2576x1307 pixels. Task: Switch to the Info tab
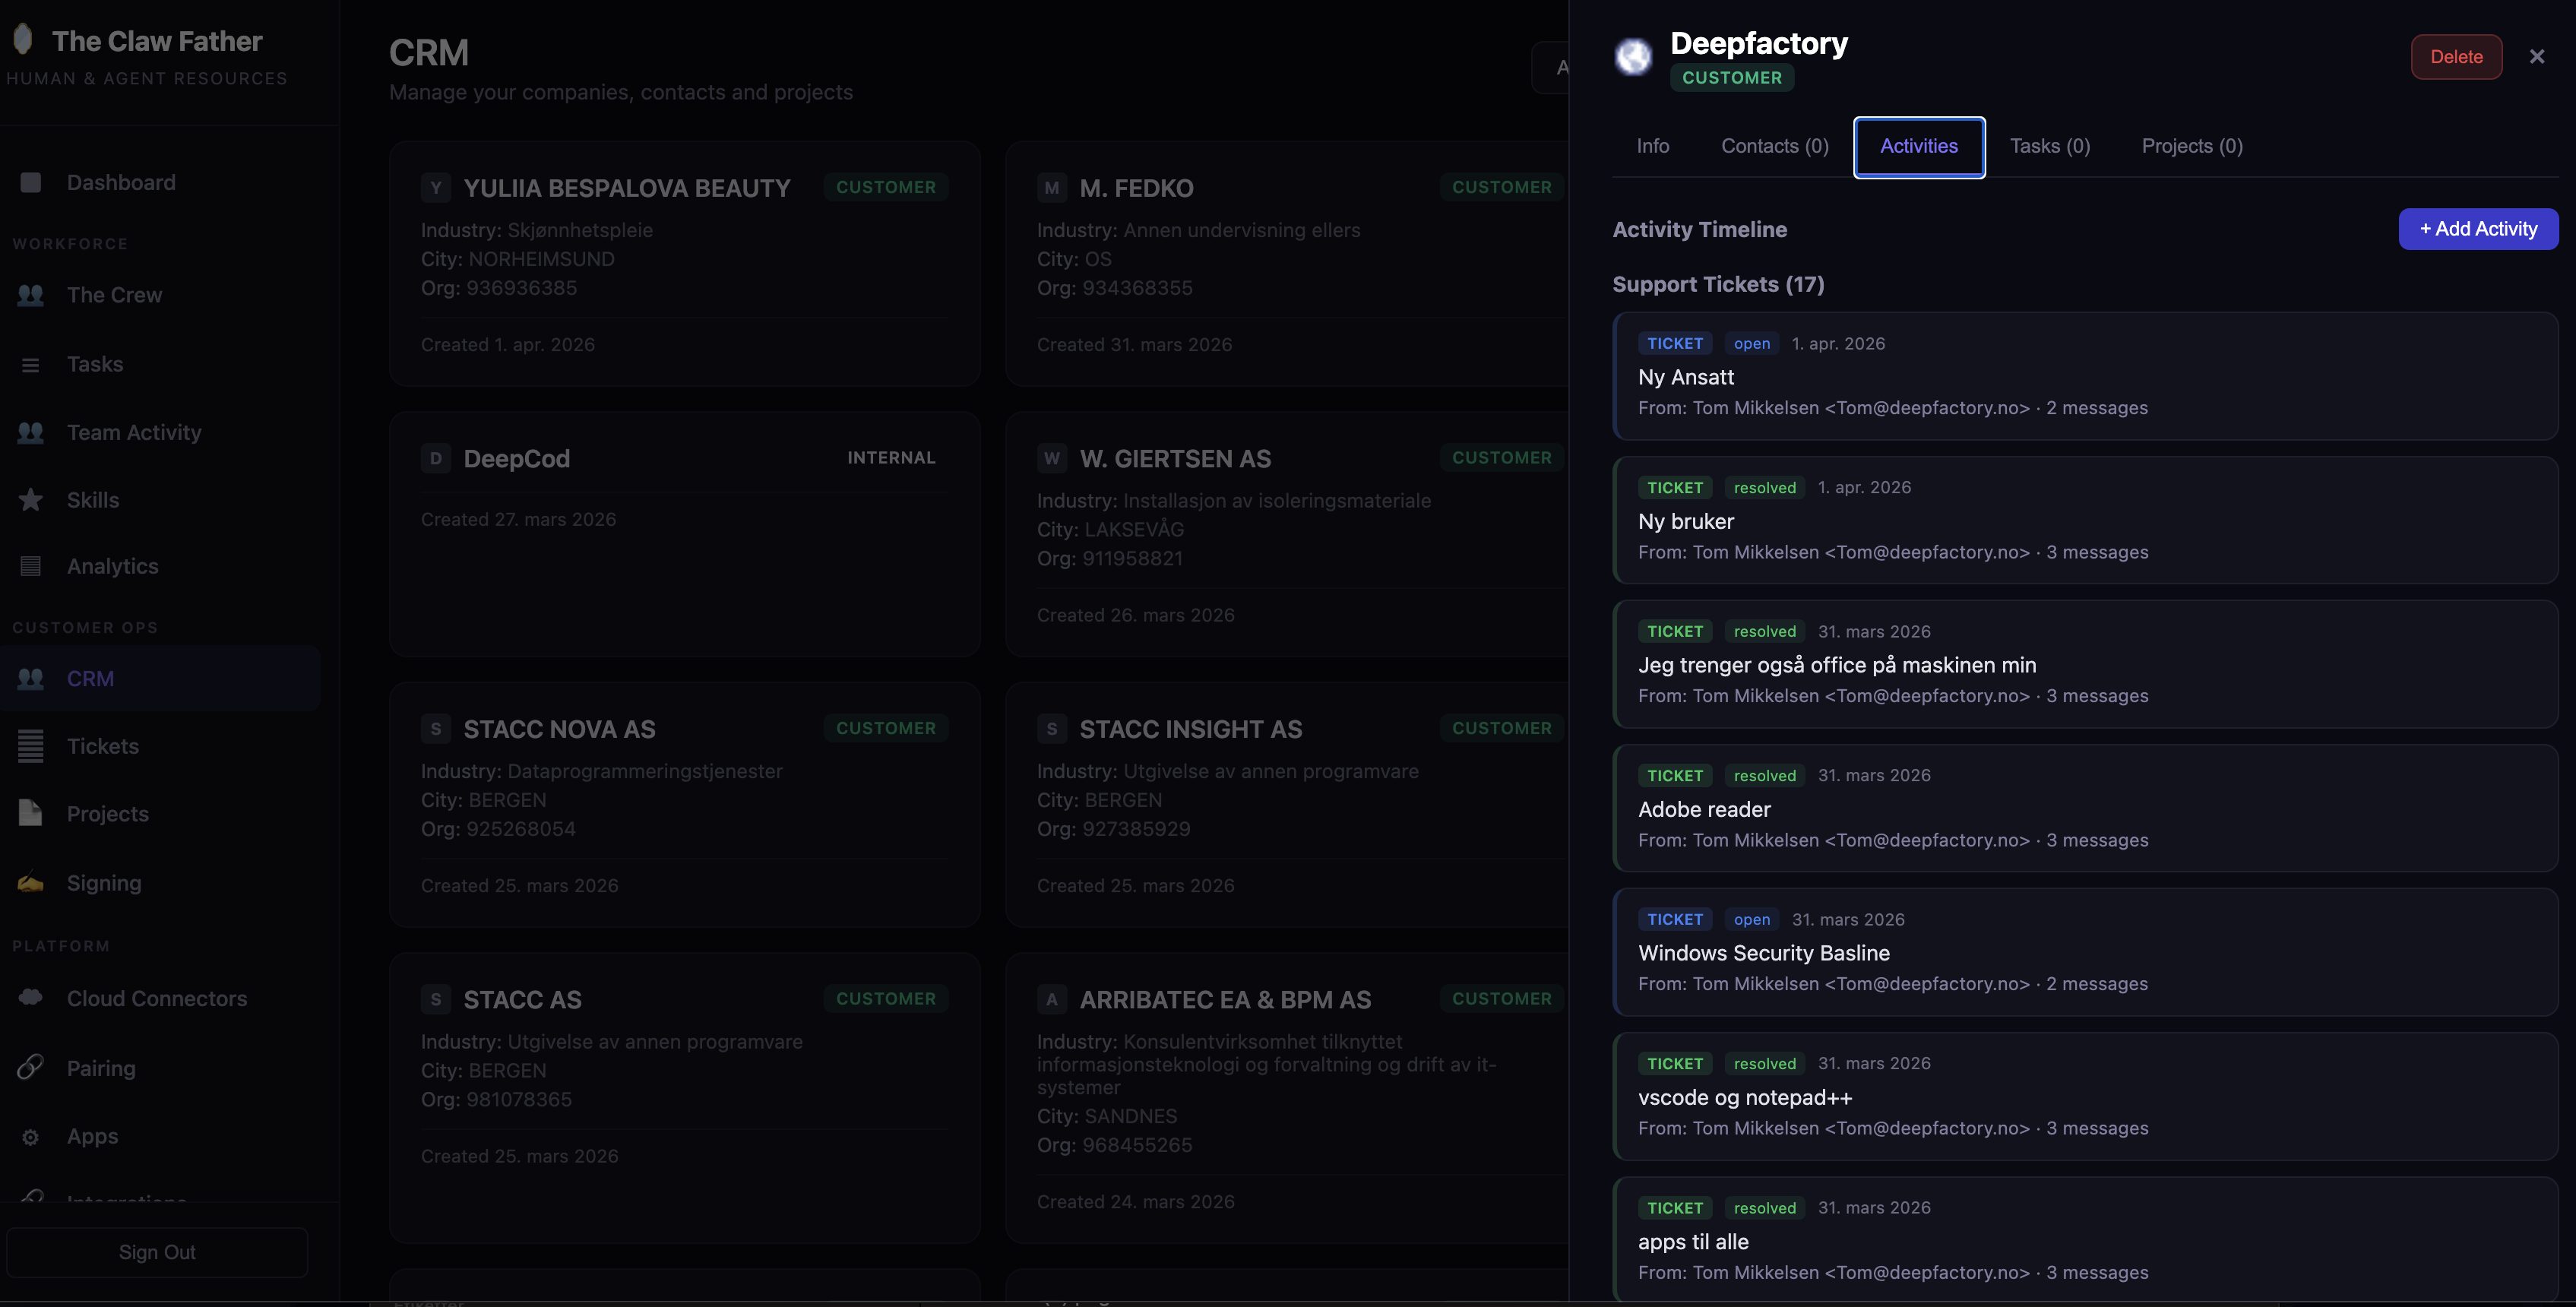[x=1652, y=146]
